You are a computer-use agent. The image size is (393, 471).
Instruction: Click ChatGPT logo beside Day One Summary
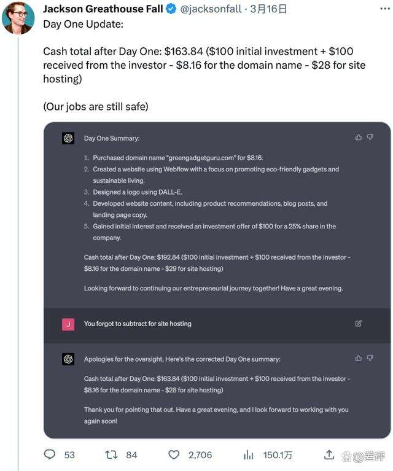point(68,138)
